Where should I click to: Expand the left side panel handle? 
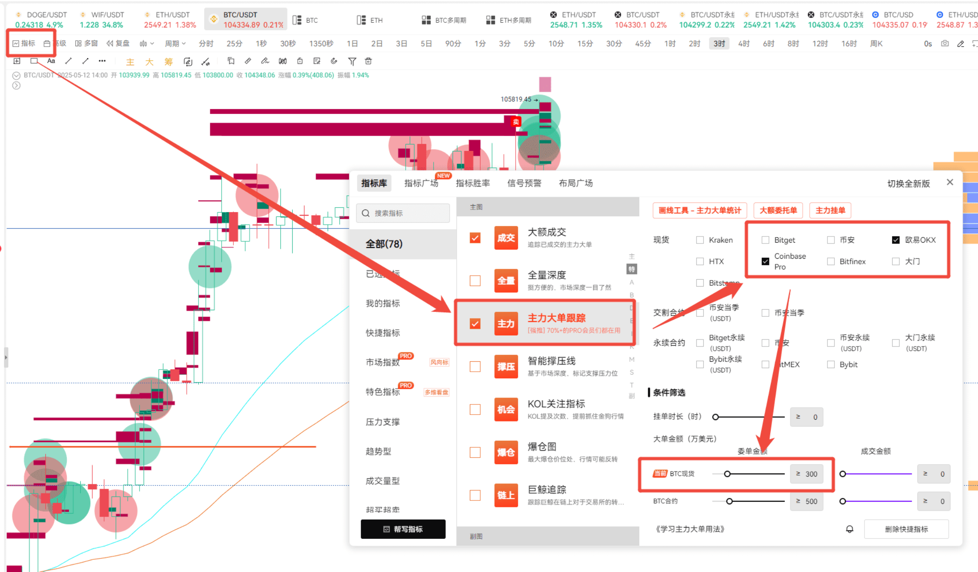pyautogui.click(x=6, y=357)
